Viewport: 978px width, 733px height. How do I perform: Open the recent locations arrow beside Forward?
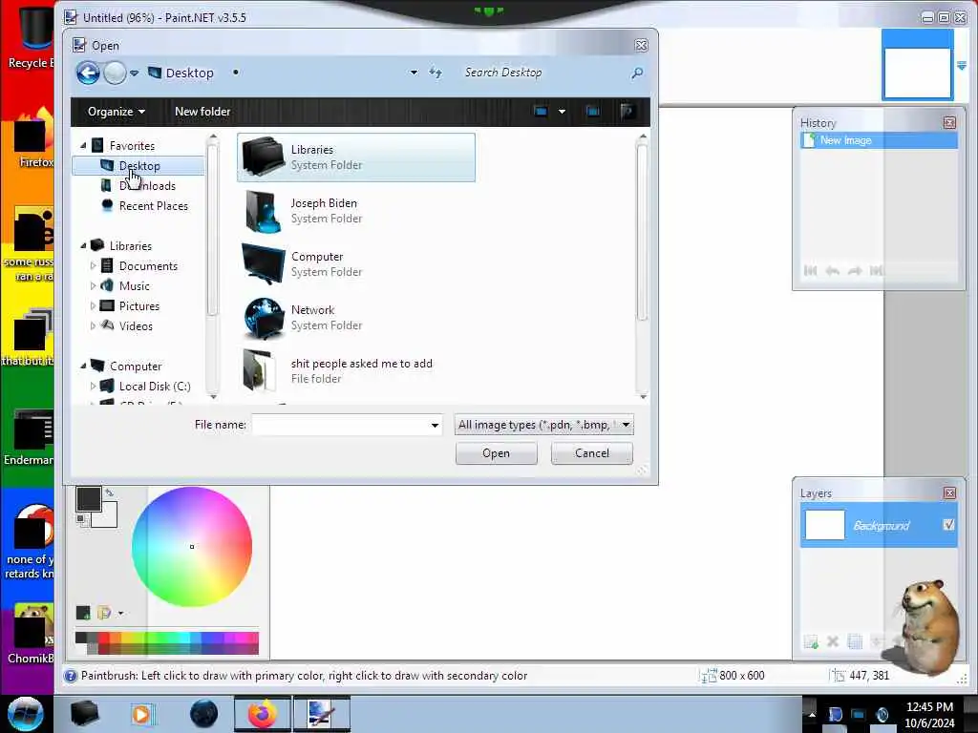[x=134, y=73]
